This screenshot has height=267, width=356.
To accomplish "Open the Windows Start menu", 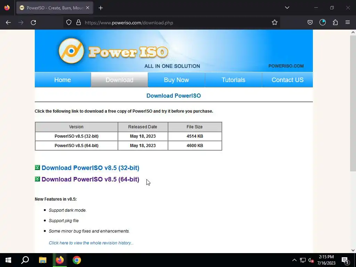I will (8, 260).
